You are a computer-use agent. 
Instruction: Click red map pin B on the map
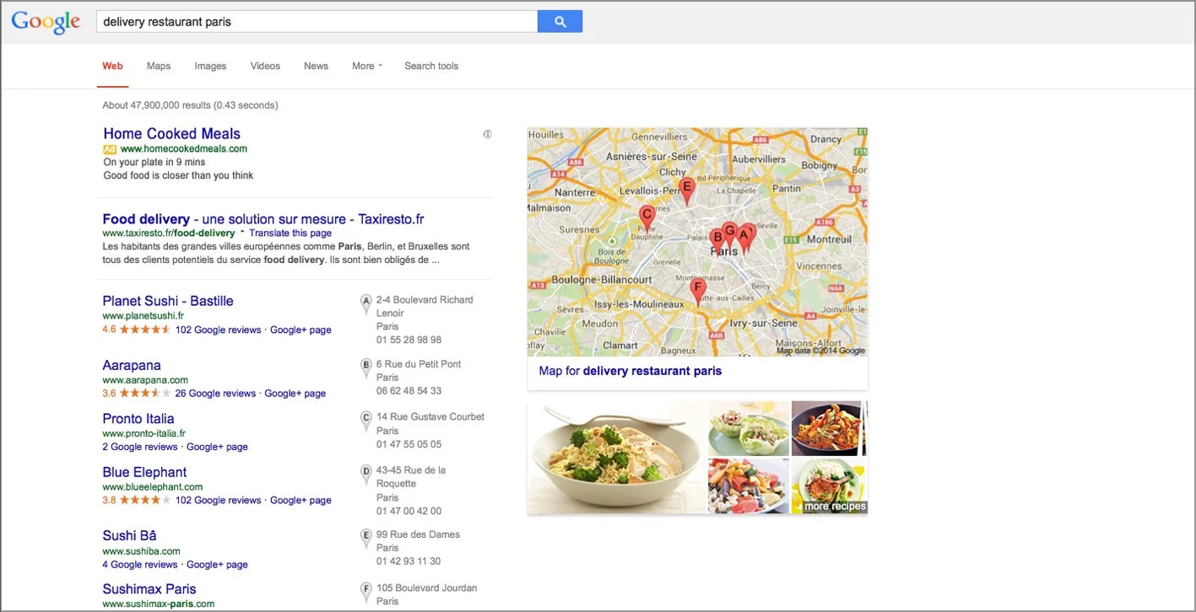(717, 239)
